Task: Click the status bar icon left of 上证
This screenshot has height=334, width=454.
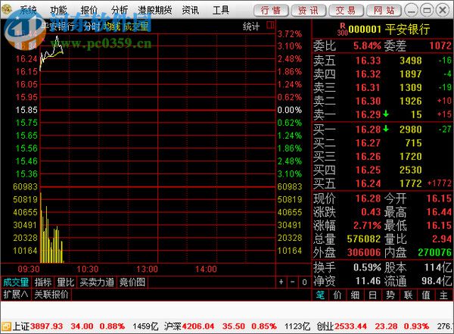Action: tap(6, 326)
